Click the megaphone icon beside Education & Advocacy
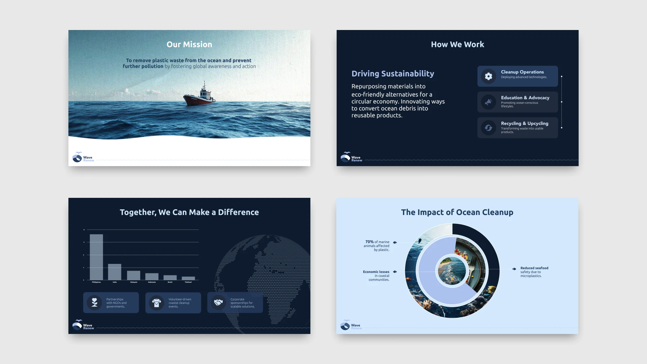The height and width of the screenshot is (364, 647). [488, 102]
